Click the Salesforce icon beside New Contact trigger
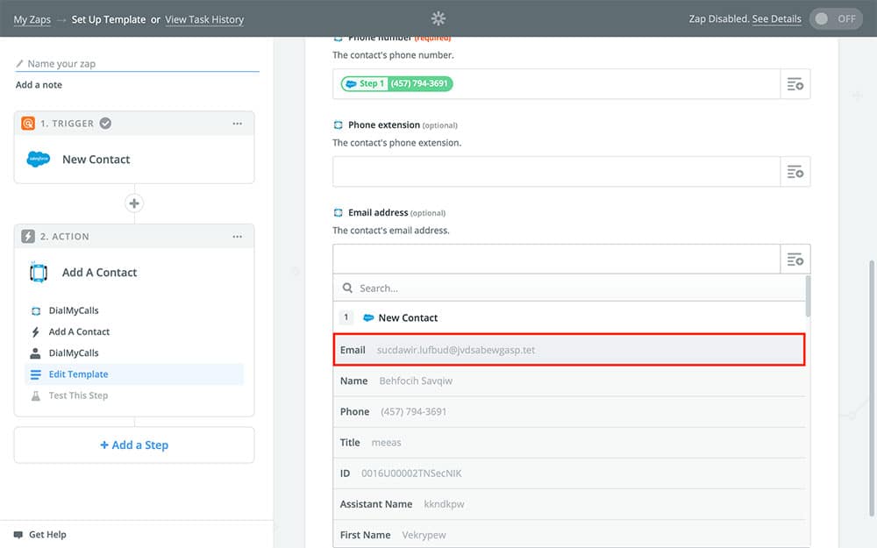 [39, 160]
